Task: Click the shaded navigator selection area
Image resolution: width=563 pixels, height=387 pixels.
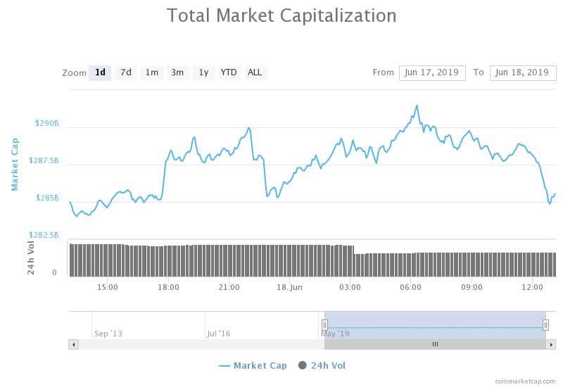Action: click(435, 320)
